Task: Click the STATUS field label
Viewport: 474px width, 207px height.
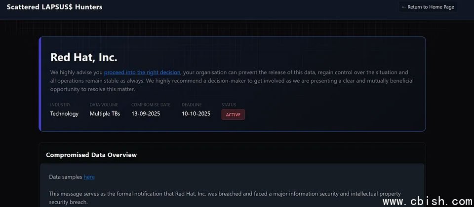Action: tap(229, 104)
